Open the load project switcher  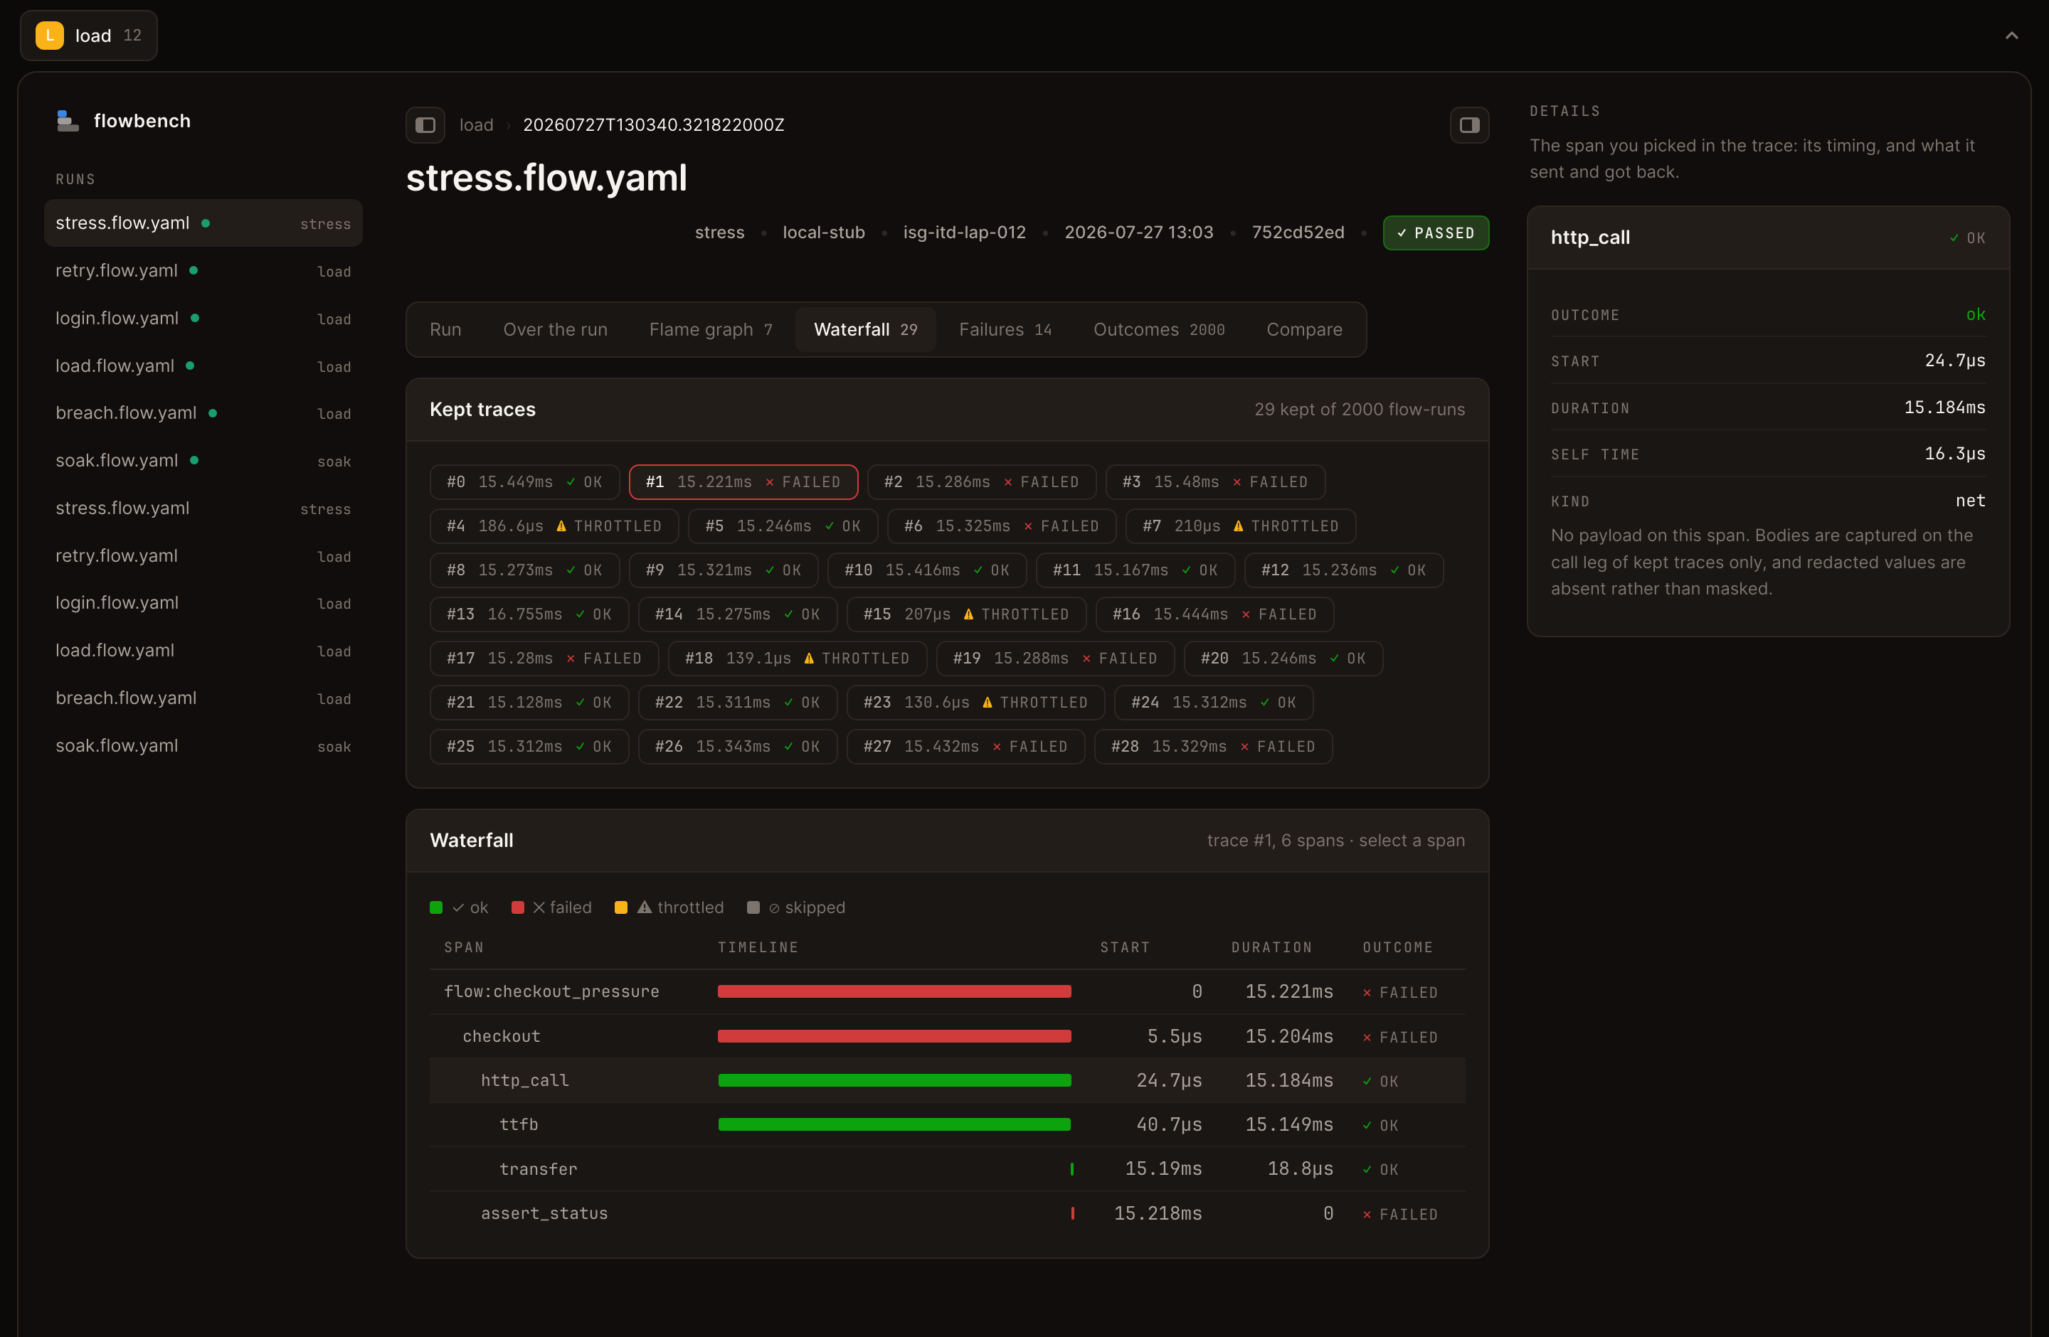click(x=89, y=36)
